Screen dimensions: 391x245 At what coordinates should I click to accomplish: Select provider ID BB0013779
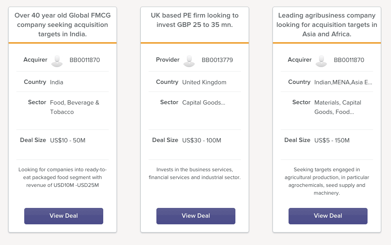coord(217,60)
